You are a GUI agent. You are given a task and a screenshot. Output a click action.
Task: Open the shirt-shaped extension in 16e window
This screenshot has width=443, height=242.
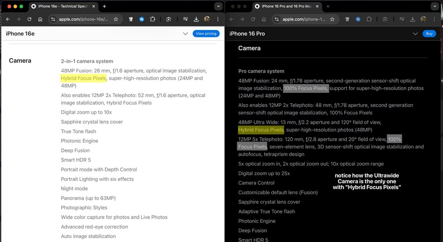click(x=131, y=19)
